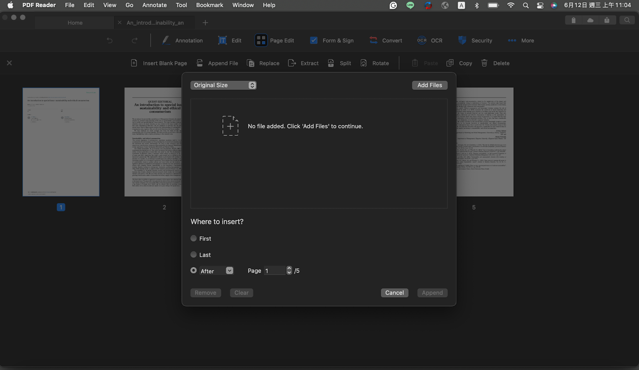The height and width of the screenshot is (370, 639).
Task: Click the Redo arrow icon
Action: point(135,40)
